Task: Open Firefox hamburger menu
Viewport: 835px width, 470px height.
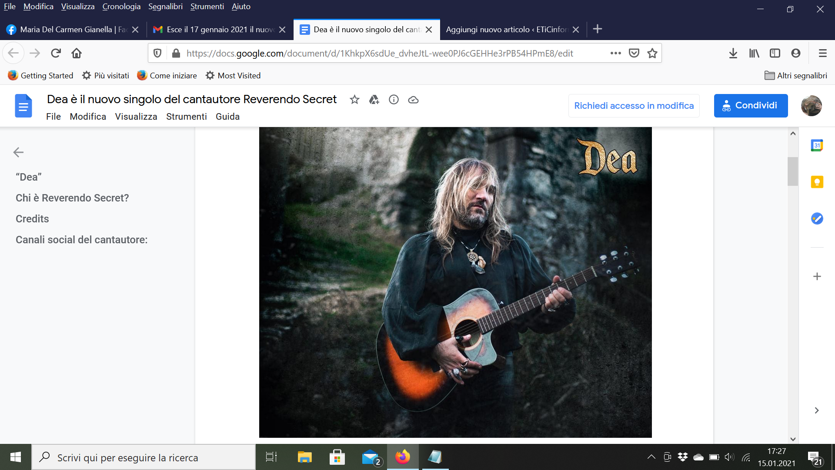Action: (822, 53)
